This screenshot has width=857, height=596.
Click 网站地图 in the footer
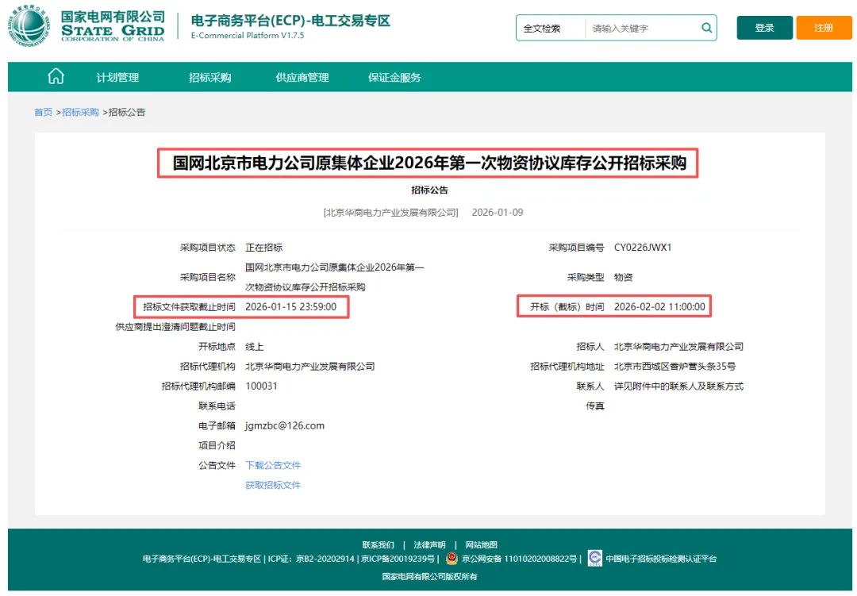coord(482,544)
